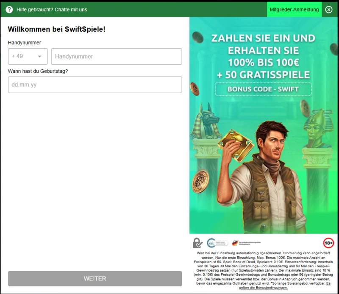Open the +49 country code dropdown
The width and height of the screenshot is (339, 294).
pos(28,56)
